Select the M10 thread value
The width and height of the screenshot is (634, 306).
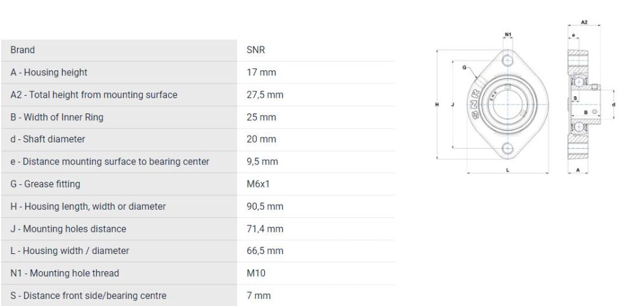click(255, 274)
